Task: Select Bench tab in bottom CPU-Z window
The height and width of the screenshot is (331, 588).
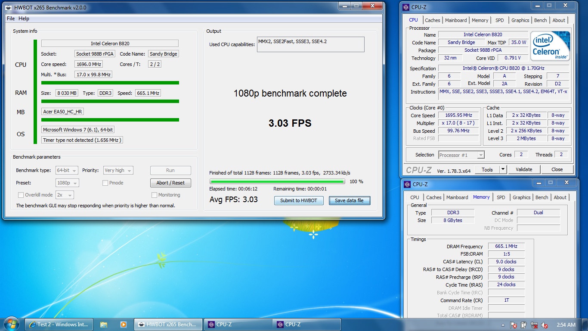Action: pos(542,197)
